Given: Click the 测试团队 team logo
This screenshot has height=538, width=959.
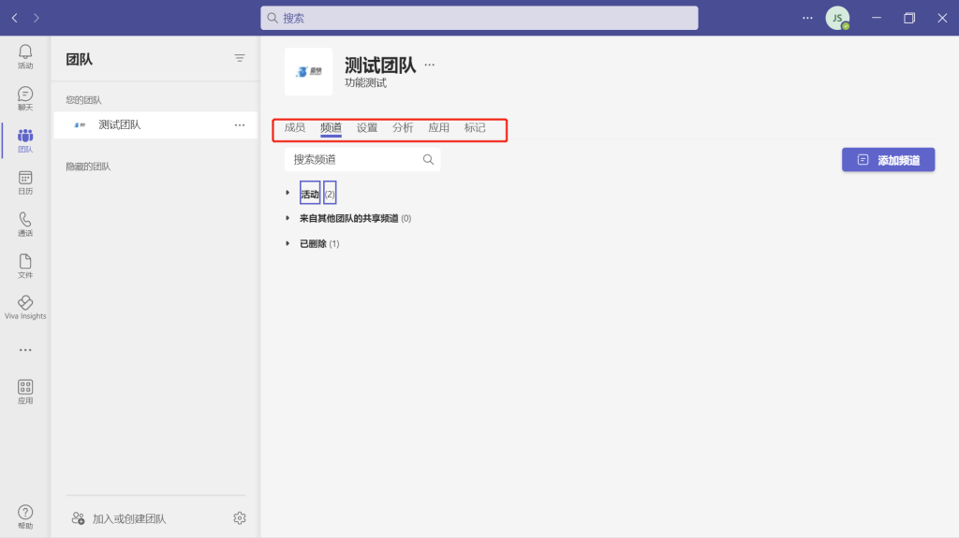Looking at the screenshot, I should coord(308,71).
